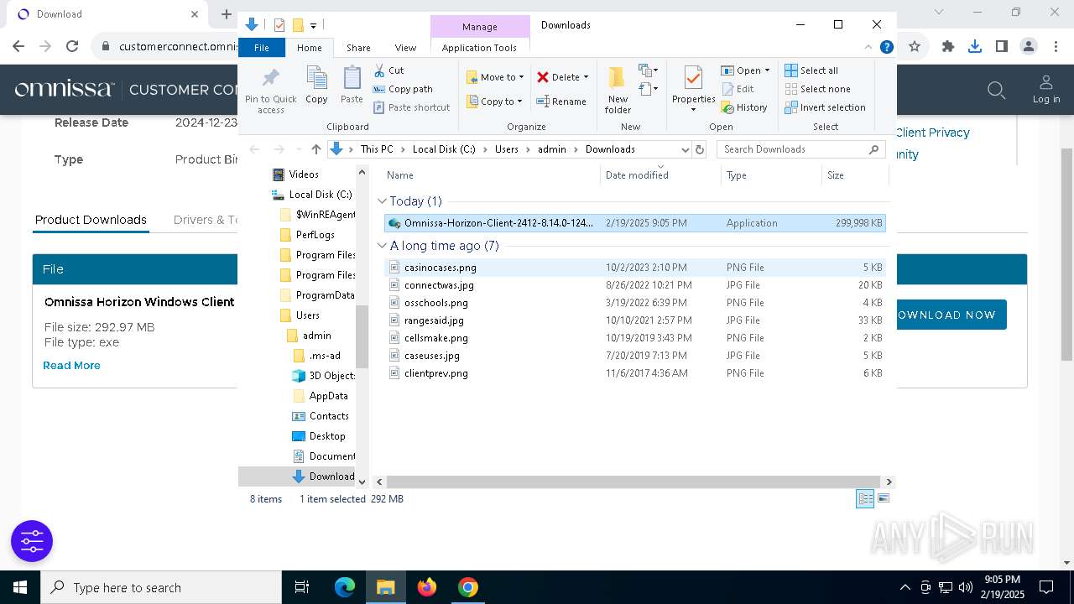Collapse the ribbon with chevron
Viewport: 1074px width, 604px height.
coord(869,48)
